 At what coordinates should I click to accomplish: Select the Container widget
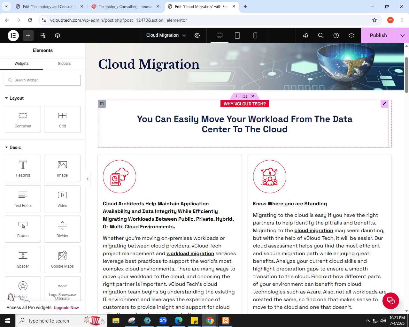point(23,119)
